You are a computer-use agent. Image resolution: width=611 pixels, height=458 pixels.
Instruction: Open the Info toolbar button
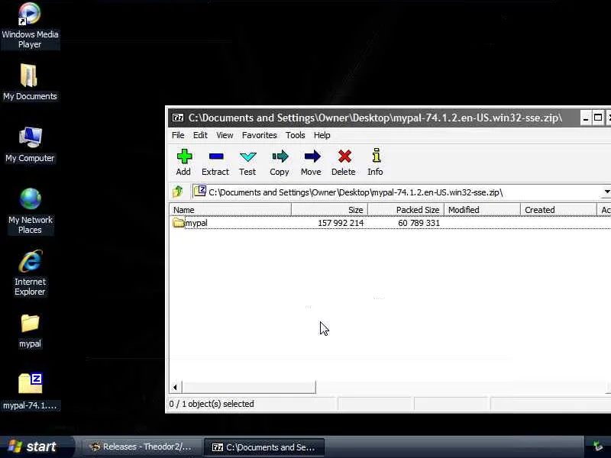(376, 163)
